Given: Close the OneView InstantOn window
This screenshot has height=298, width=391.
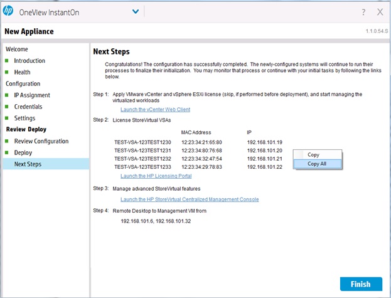Looking at the screenshot, I should coord(380,12).
